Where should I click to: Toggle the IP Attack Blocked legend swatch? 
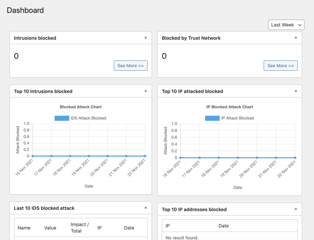point(212,118)
